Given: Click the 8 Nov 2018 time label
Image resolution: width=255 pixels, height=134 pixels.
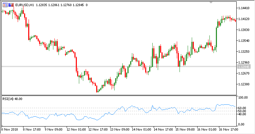Looking at the screenshot, I should click(x=10, y=130).
